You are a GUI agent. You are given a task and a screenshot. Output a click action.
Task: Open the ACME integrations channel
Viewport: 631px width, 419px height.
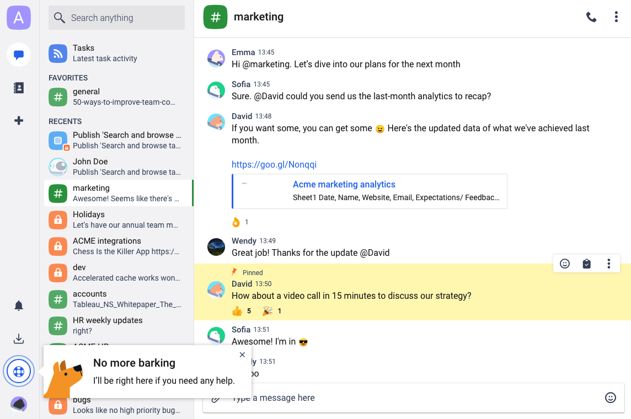click(x=119, y=246)
